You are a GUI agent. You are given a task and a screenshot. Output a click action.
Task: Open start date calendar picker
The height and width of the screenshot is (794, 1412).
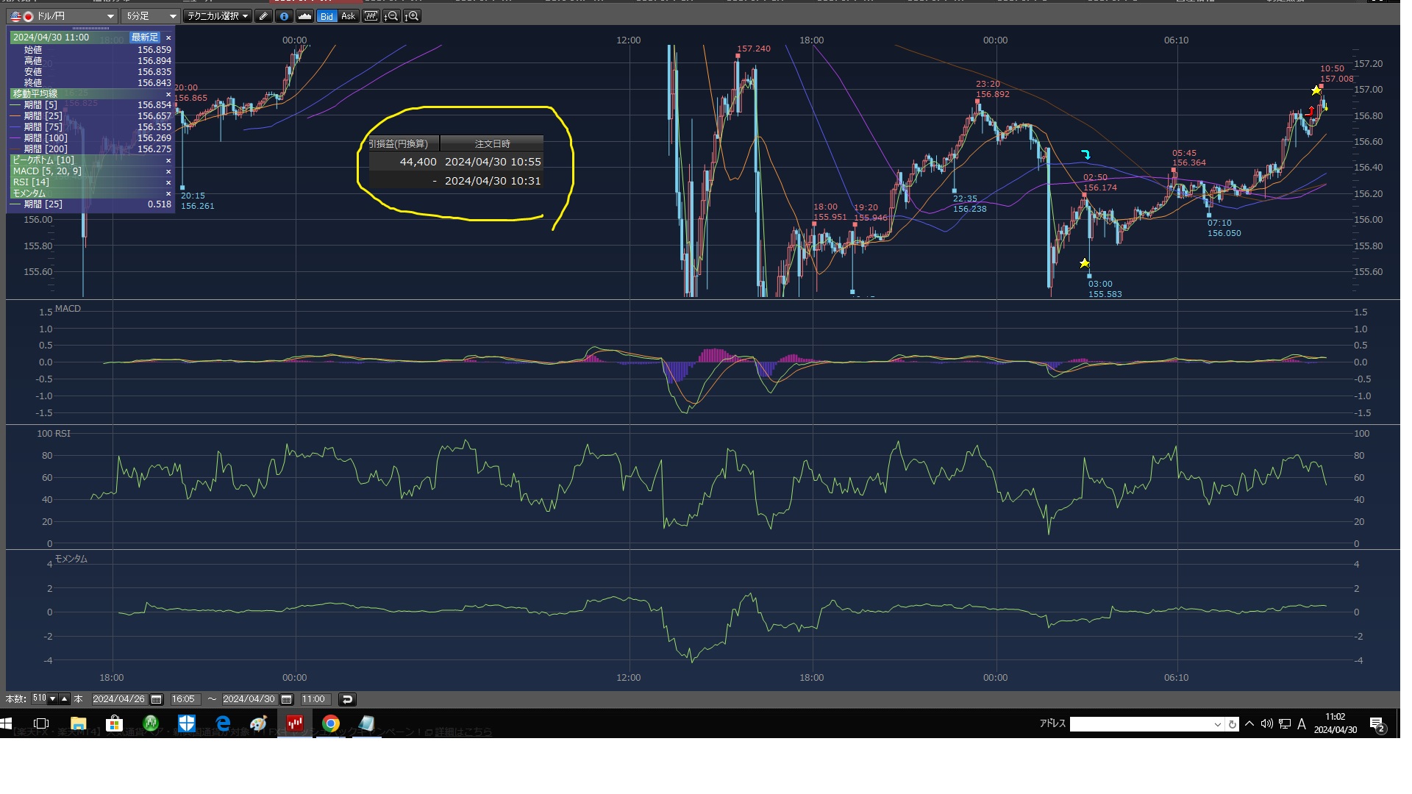tap(156, 699)
